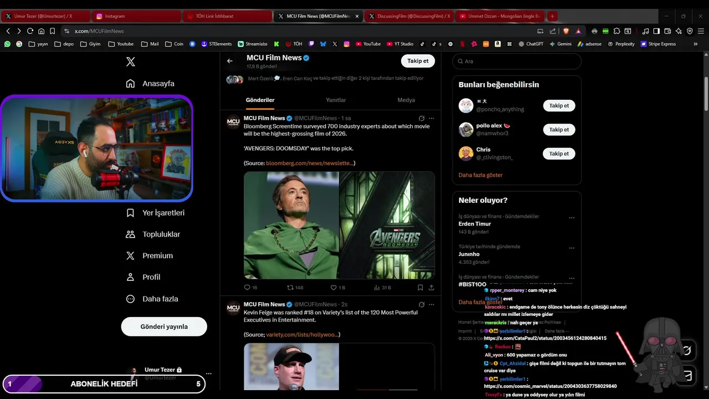Show hidden bookmarks chevron
Image resolution: width=709 pixels, height=399 pixels.
click(x=696, y=44)
